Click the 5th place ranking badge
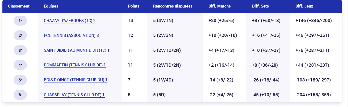Screen dimensions: 348x107 pyautogui.click(x=20, y=80)
